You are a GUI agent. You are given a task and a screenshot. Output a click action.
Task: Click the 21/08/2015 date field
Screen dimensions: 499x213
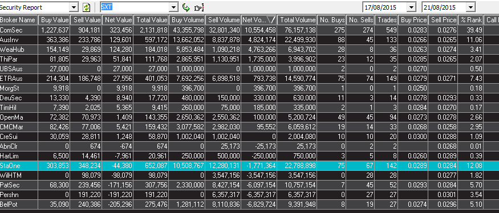click(444, 7)
